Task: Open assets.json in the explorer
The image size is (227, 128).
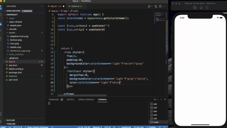Action: tap(16, 25)
